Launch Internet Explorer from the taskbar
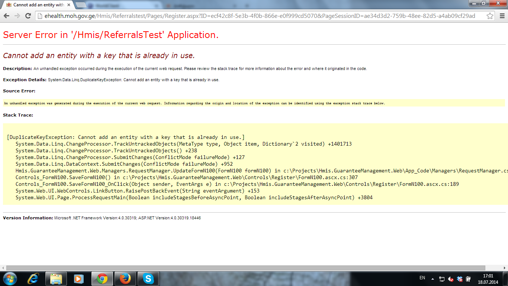This screenshot has width=508, height=286. click(x=33, y=279)
